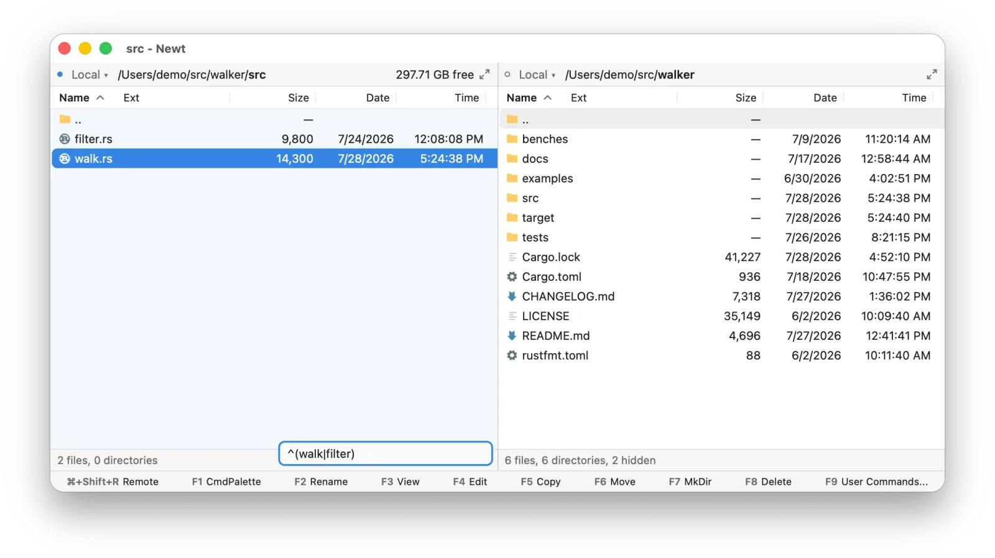Click the Rust icon beside walk.rs
The height and width of the screenshot is (558, 995).
(x=65, y=159)
